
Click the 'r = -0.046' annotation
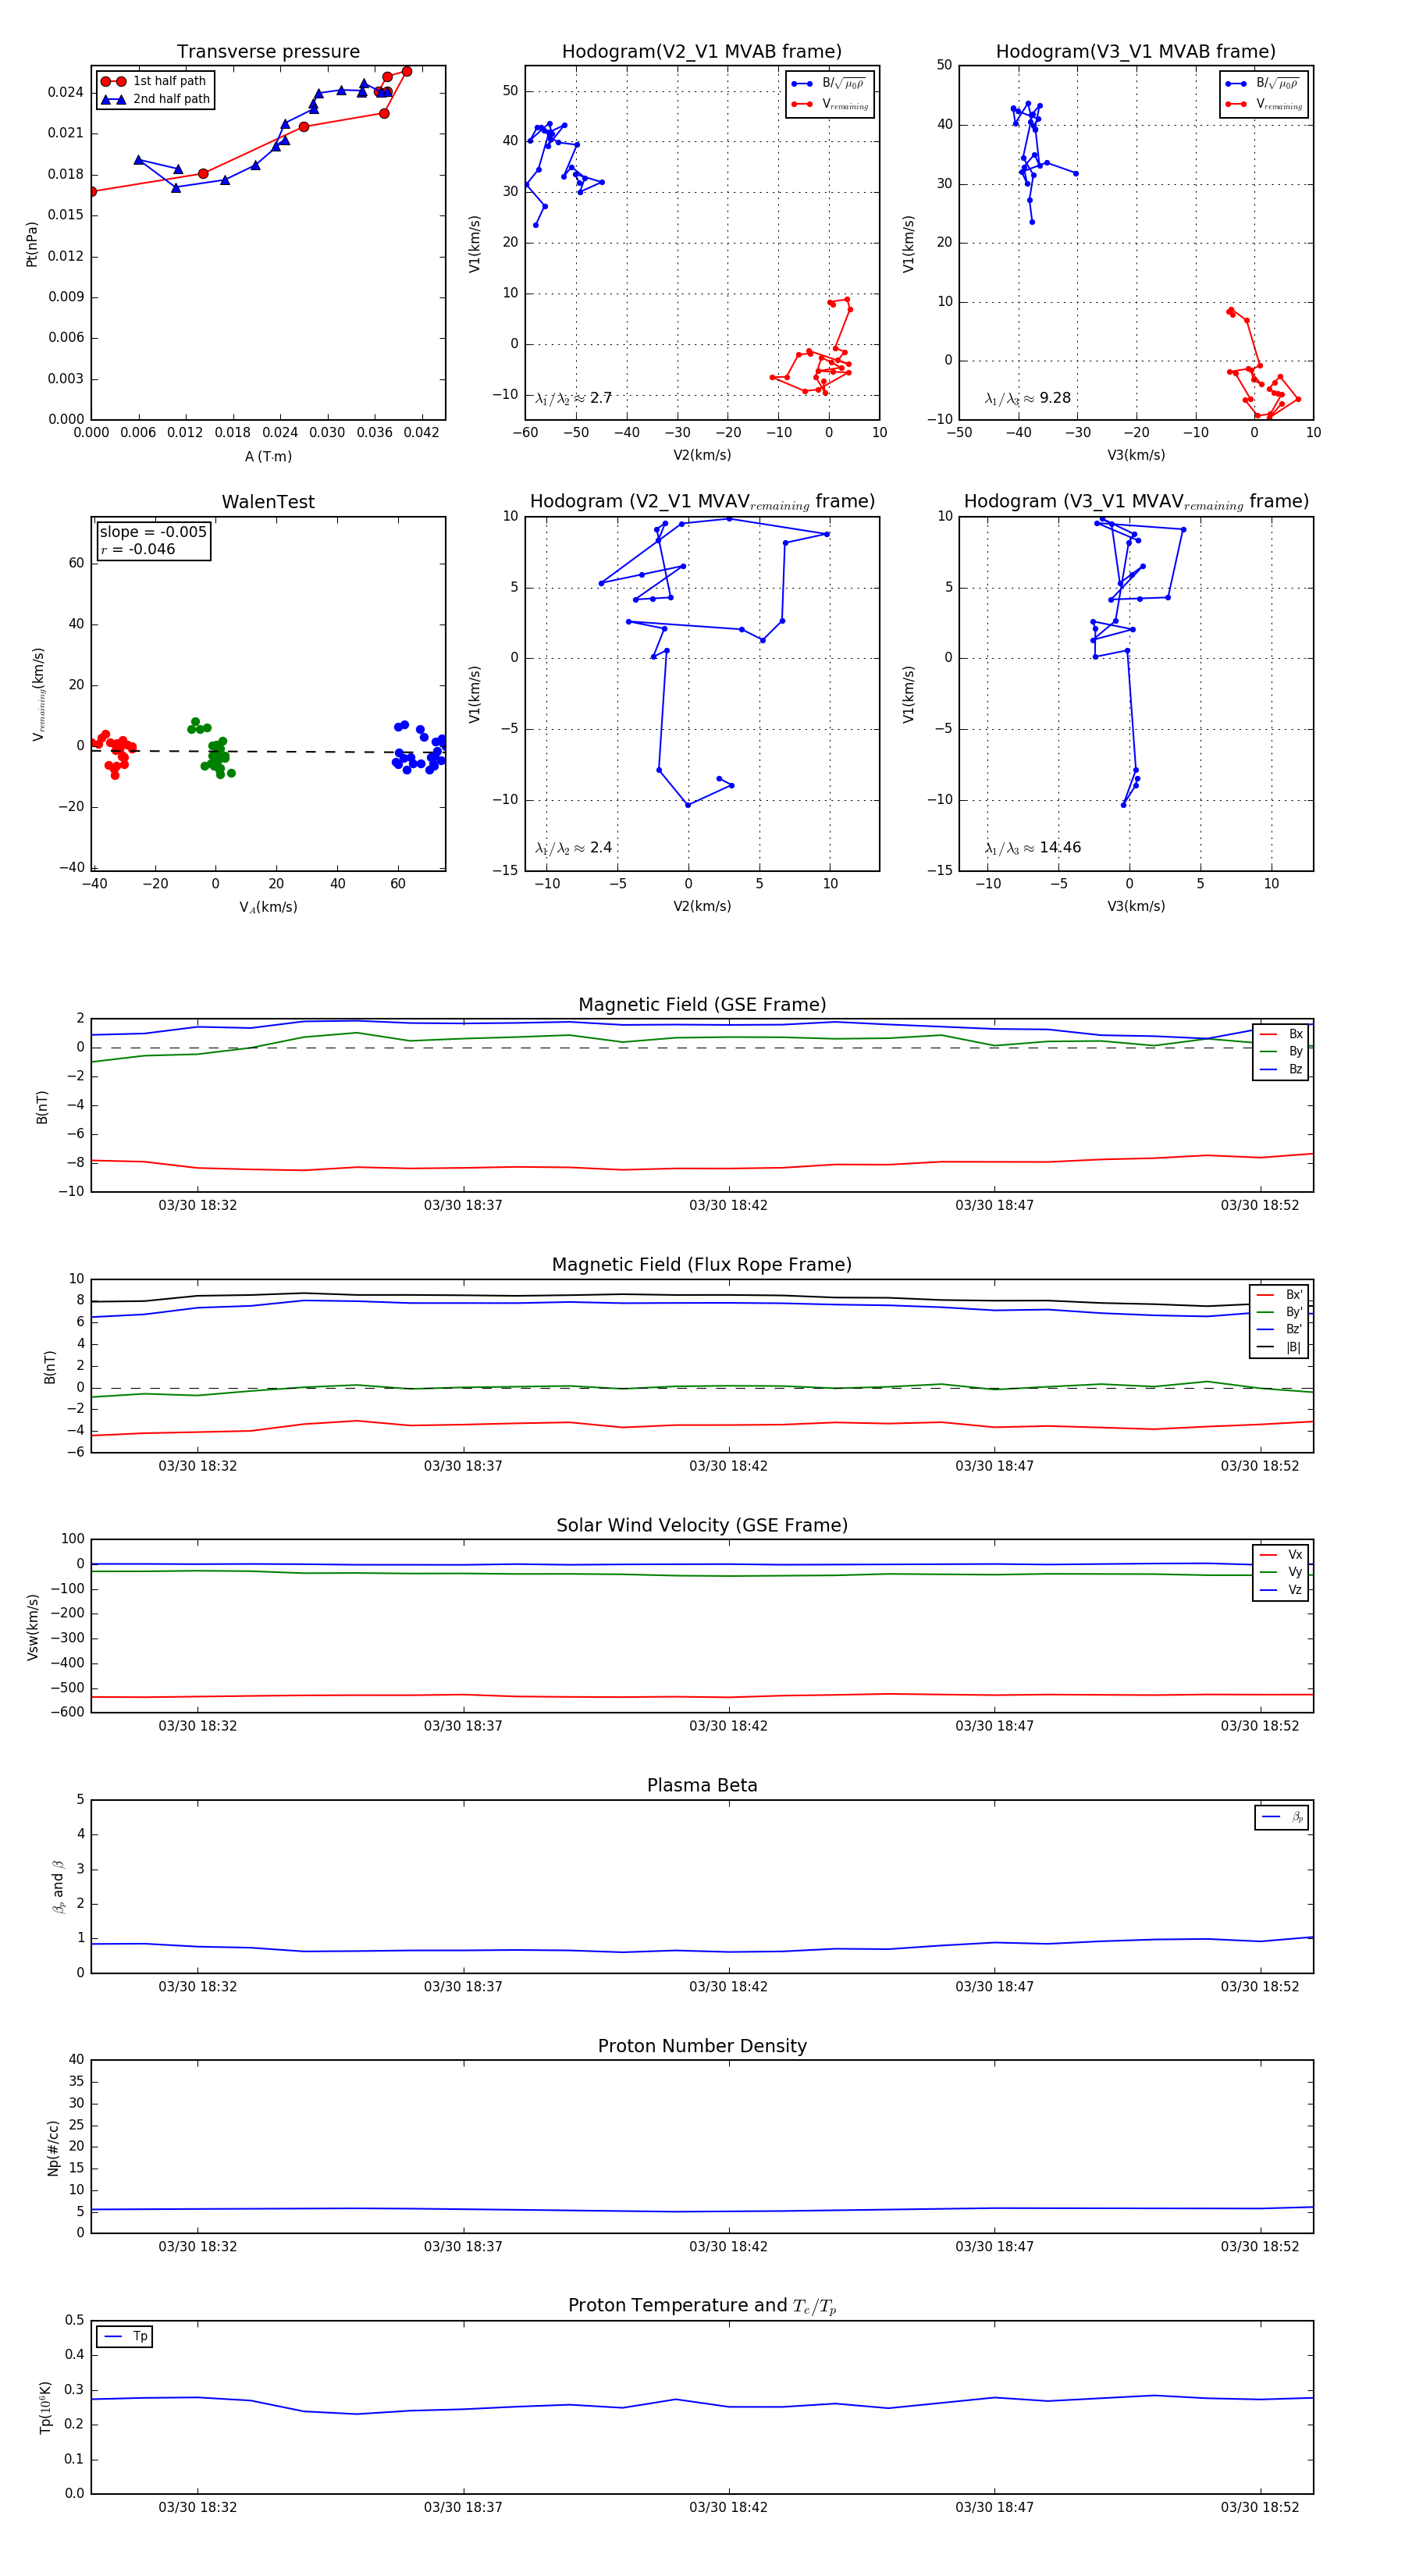pos(138,549)
